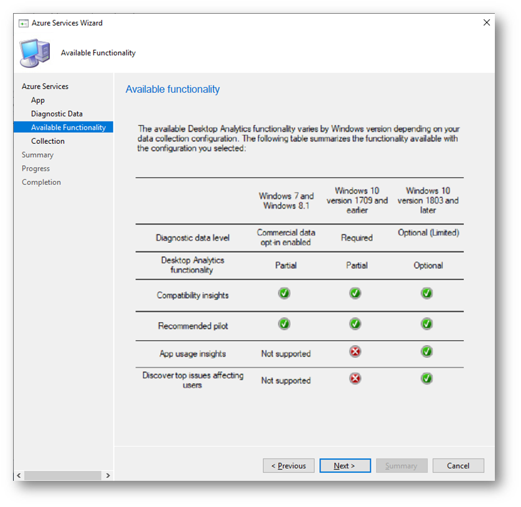Click the 'Required' table cell

357,238
